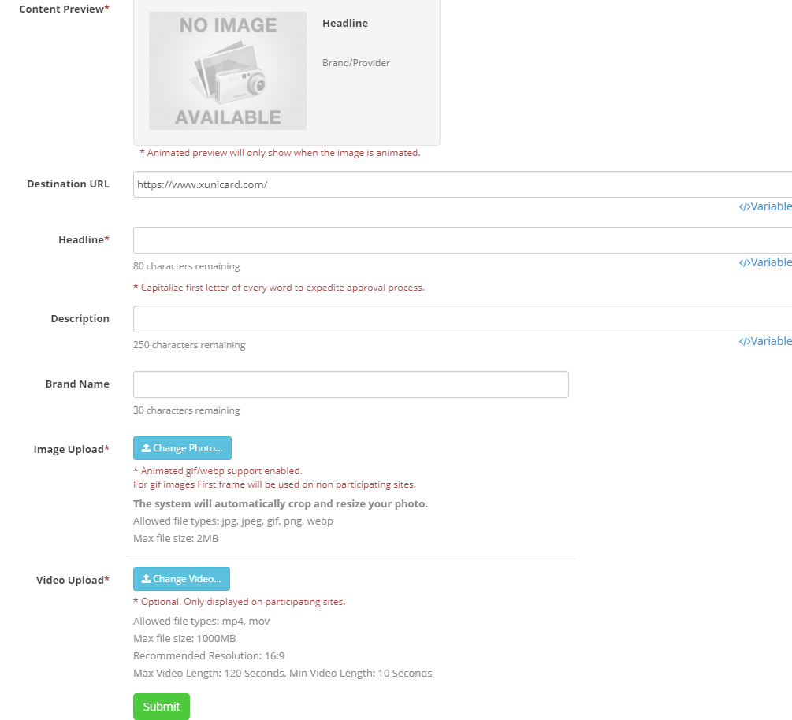
Task: Select the Brand Name input box
Action: pyautogui.click(x=351, y=384)
